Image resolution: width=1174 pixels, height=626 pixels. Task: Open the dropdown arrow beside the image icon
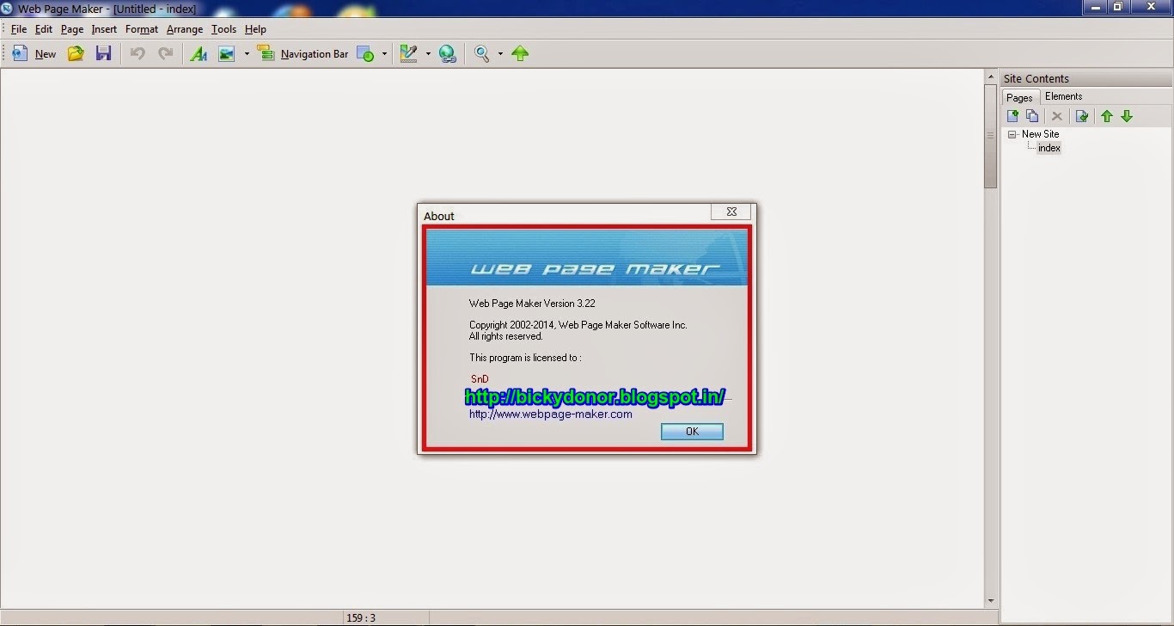click(x=247, y=54)
